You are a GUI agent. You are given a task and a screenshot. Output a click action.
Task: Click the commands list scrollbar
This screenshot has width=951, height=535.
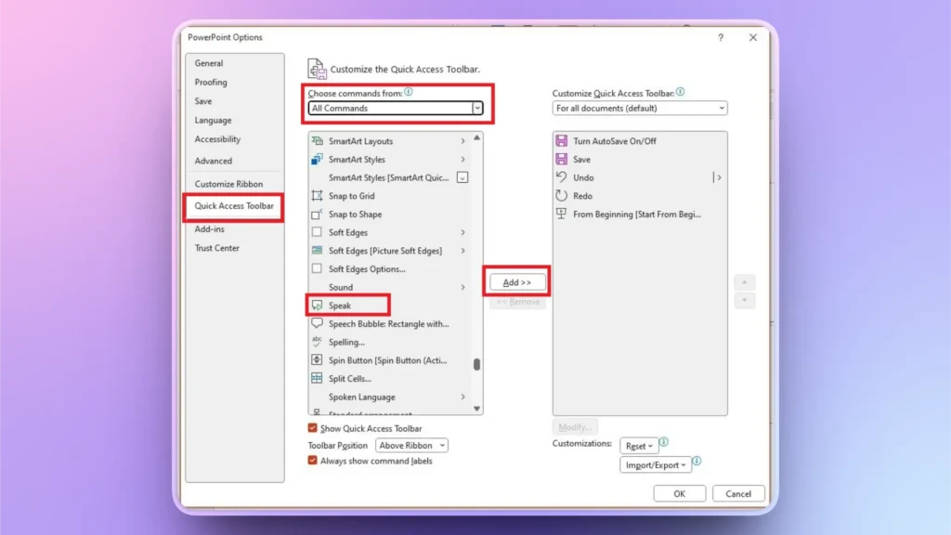click(x=477, y=365)
